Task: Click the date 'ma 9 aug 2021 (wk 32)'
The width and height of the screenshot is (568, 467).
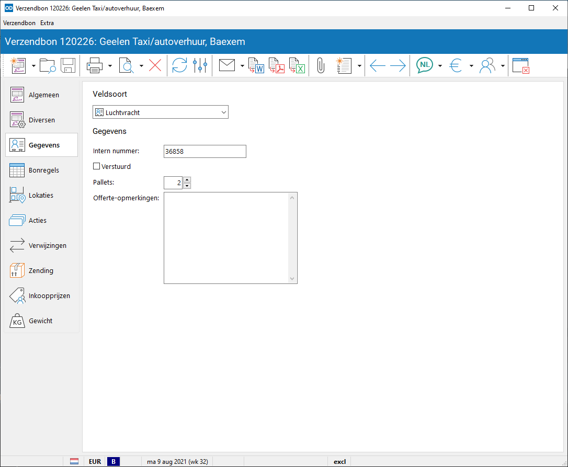Action: 177,462
